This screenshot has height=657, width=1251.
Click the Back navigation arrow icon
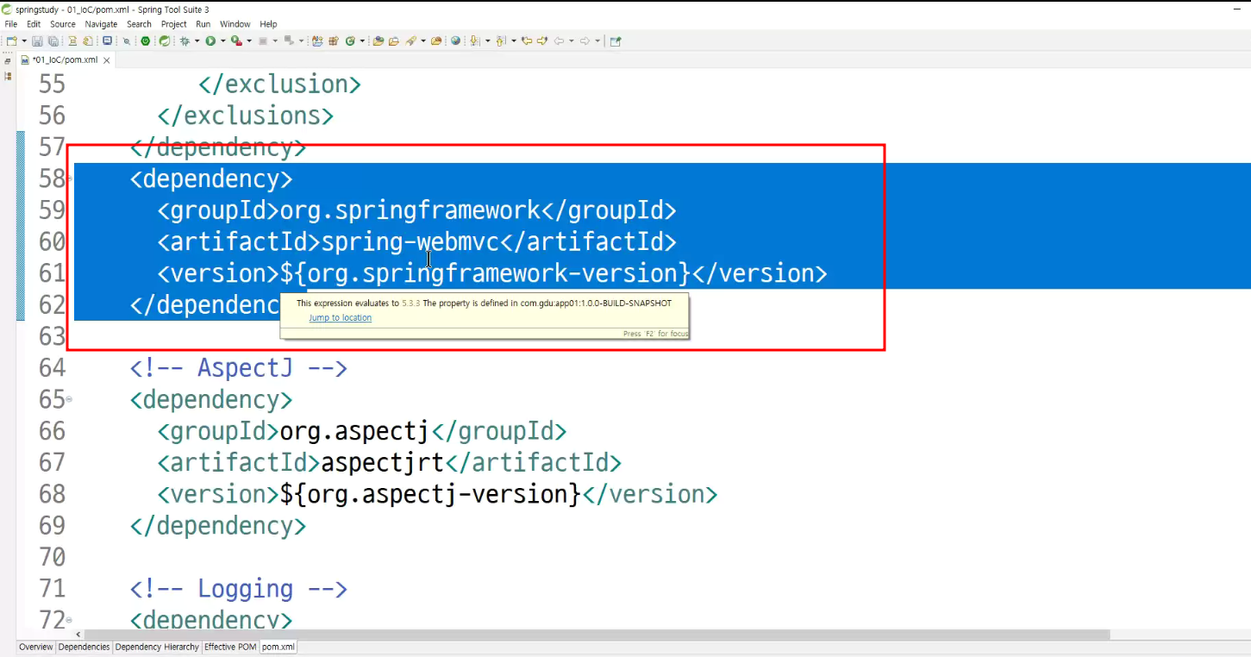(x=559, y=41)
